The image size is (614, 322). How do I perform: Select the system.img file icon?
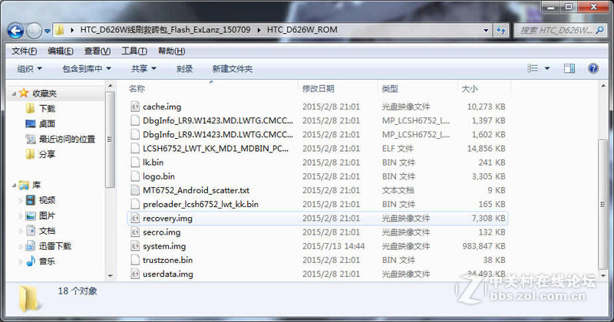coord(135,246)
